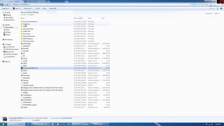Select the DeutzCutter7545RTS_XL archive file

coord(65,68)
